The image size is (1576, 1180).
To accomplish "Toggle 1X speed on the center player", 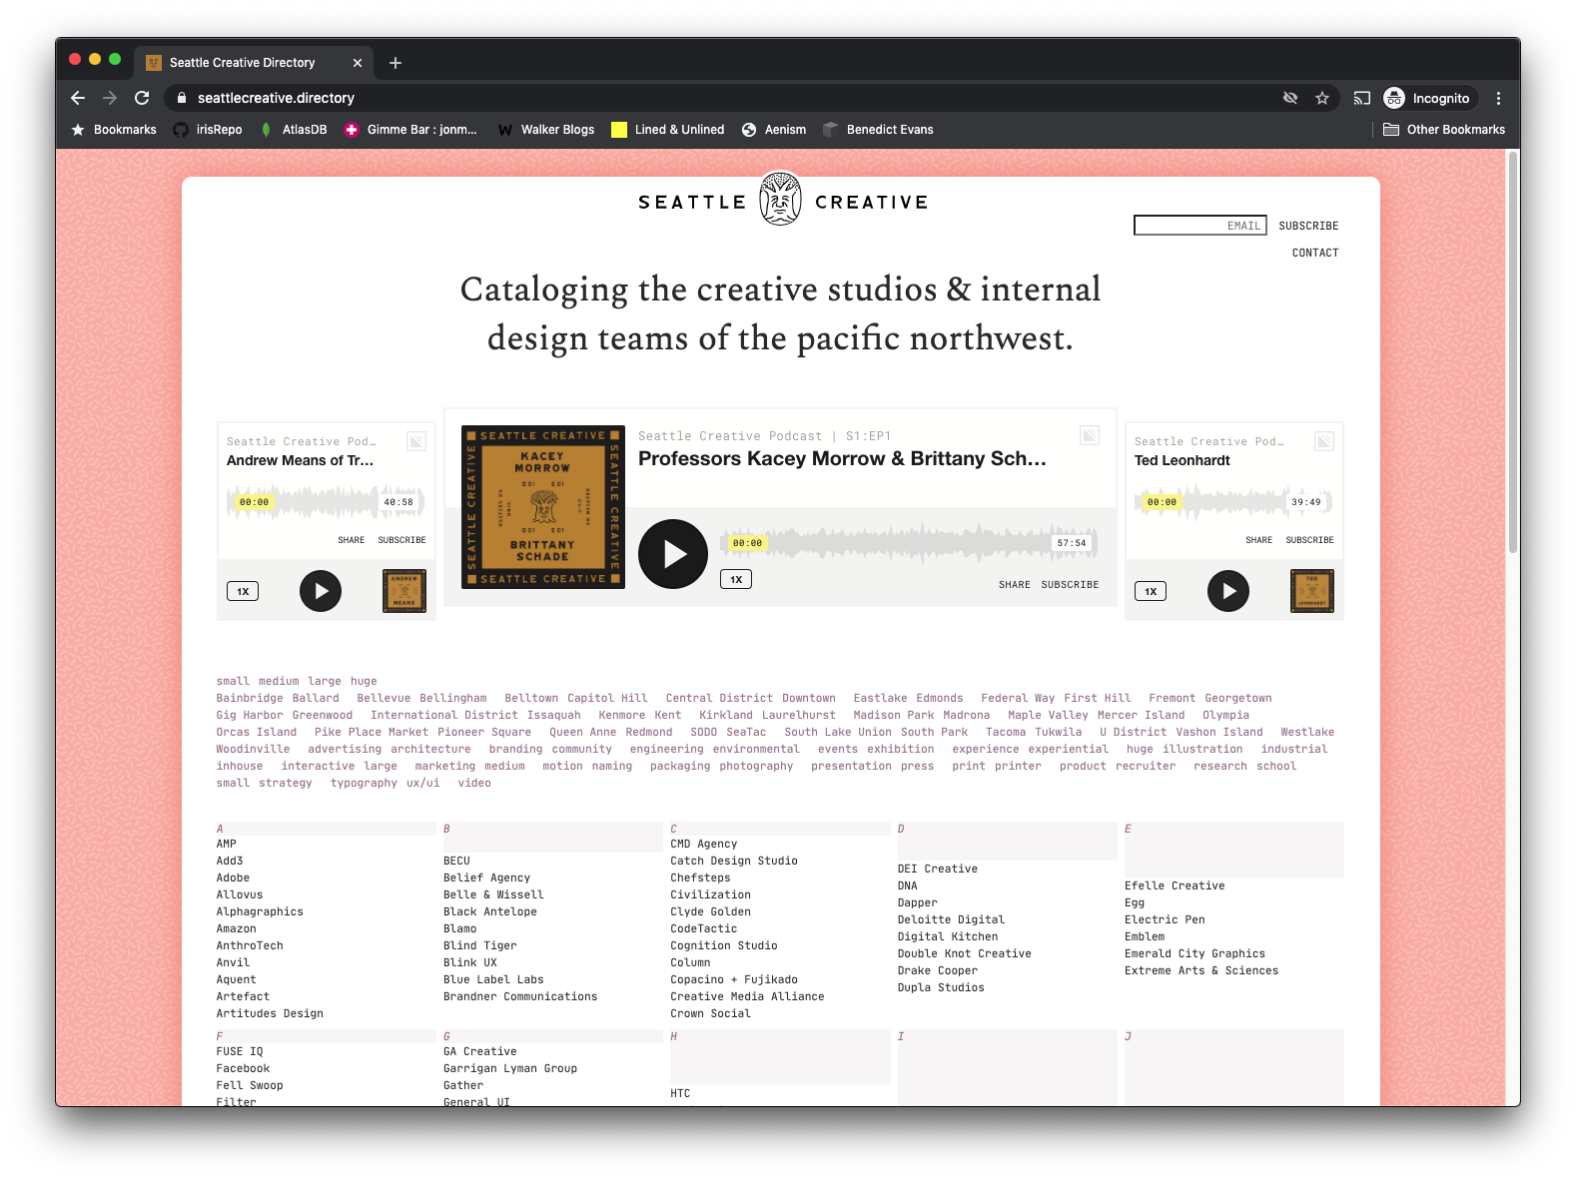I will [736, 579].
